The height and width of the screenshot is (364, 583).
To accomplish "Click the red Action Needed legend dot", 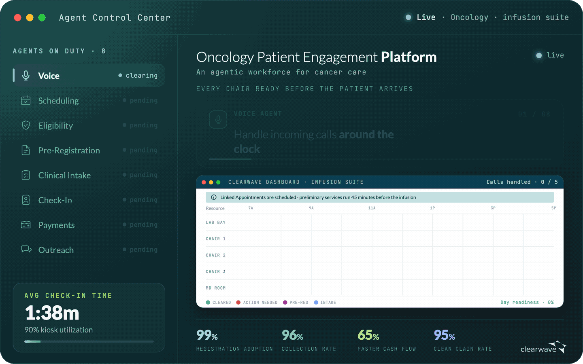I will (x=238, y=303).
